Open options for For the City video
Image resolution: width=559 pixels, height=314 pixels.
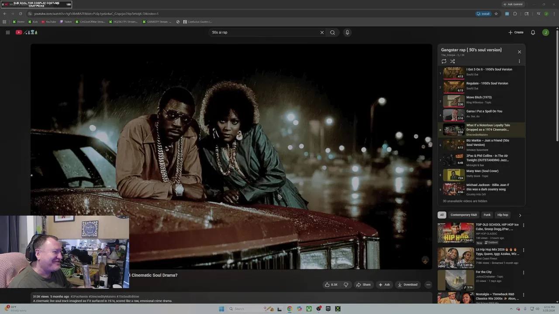coord(524,273)
